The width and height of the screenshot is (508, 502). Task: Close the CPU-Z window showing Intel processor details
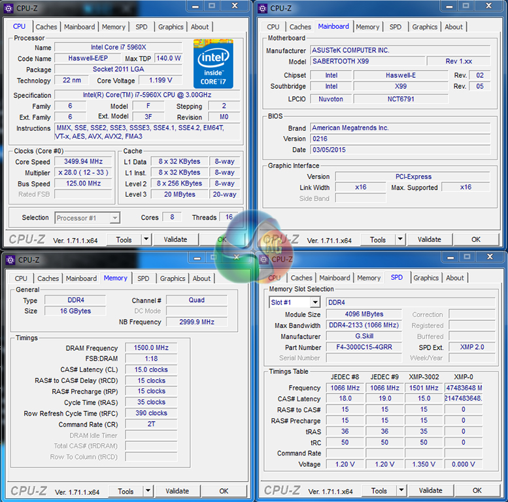(234, 7)
